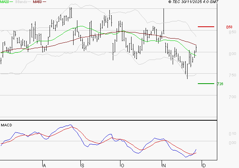Viewport: 239px width, 168px height.
Task: Click the MA50 legend label
Action: point(37,2)
